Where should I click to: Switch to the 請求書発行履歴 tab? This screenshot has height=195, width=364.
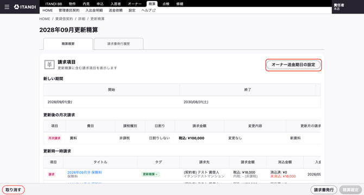[x=118, y=44]
